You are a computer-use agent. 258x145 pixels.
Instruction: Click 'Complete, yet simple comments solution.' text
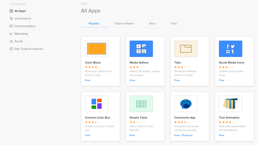coord(187,128)
